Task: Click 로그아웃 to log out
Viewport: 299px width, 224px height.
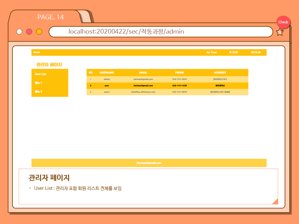Action: click(233, 52)
